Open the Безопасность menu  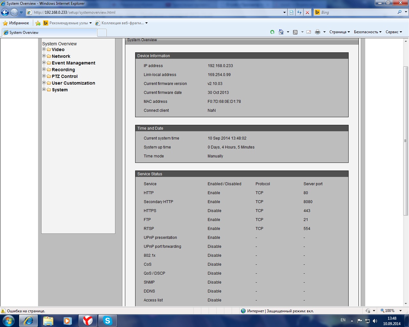point(367,32)
